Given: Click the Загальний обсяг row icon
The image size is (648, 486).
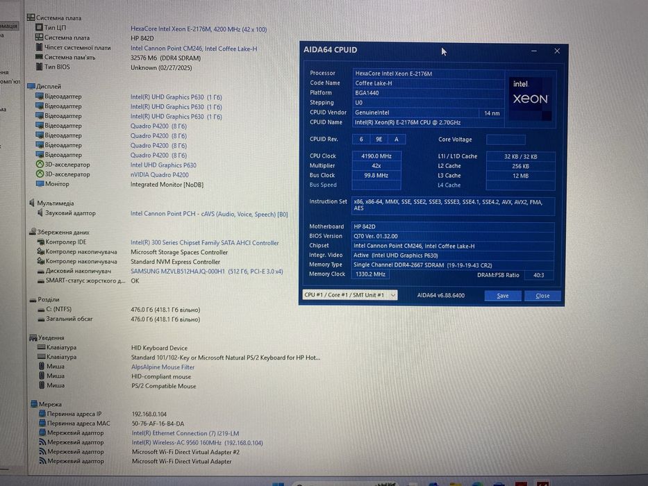Looking at the screenshot, I should (41, 319).
